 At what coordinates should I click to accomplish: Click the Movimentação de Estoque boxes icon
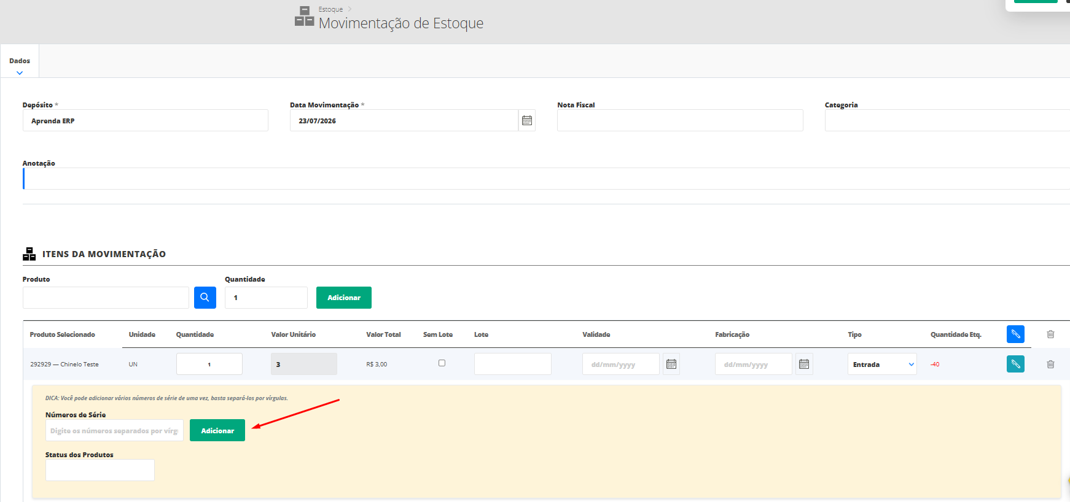pos(304,16)
